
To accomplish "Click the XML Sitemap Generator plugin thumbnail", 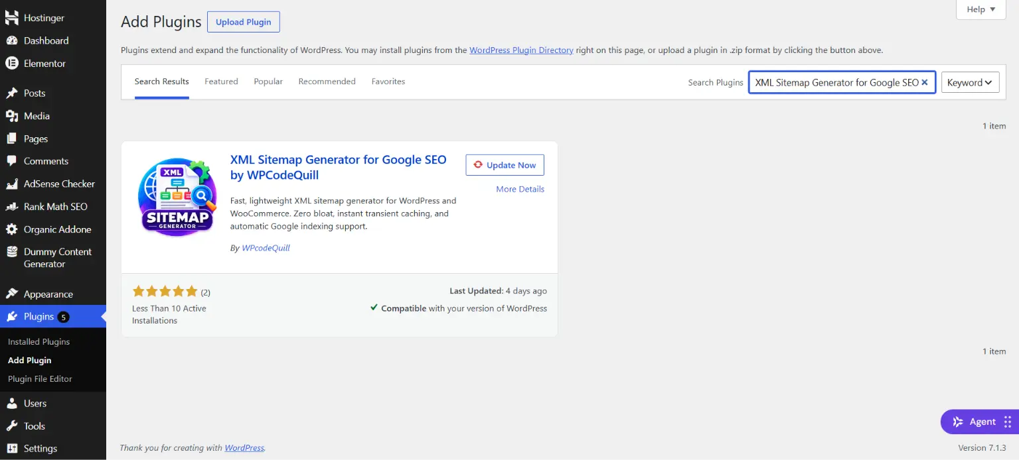I will tap(177, 197).
